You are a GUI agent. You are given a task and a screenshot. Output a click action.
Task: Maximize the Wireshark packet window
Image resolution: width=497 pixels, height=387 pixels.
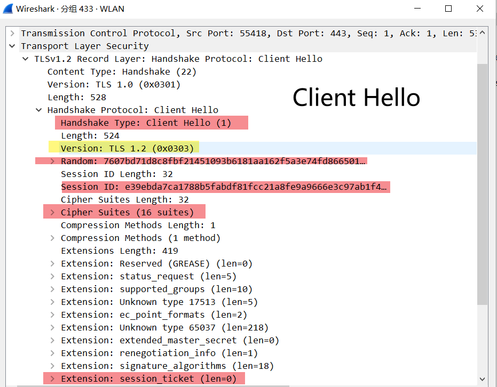448,9
